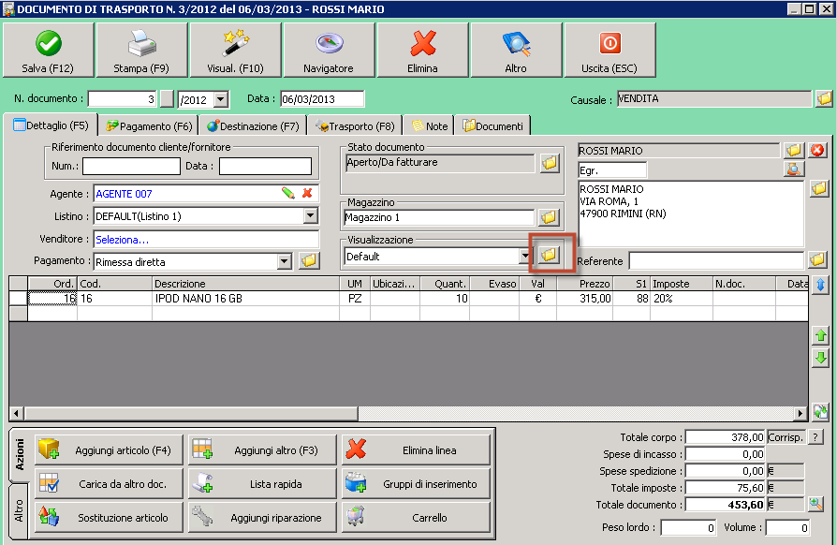Click the Riferimento Data input field
Image resolution: width=837 pixels, height=545 pixels.
click(x=265, y=166)
